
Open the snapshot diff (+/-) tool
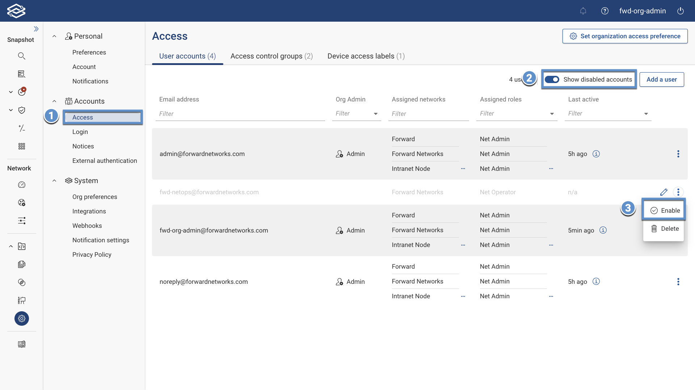tap(22, 128)
